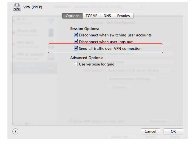Select the Options tab
The height and width of the screenshot is (144, 195).
tap(73, 16)
